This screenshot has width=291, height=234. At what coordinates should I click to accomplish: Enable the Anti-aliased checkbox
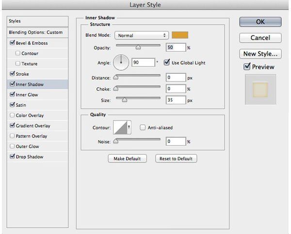coord(143,127)
